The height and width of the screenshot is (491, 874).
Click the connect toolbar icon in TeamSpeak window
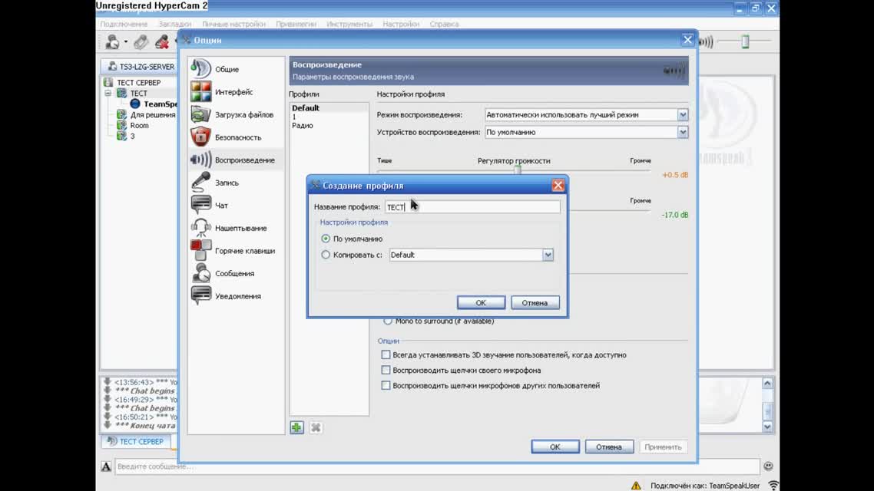point(112,41)
